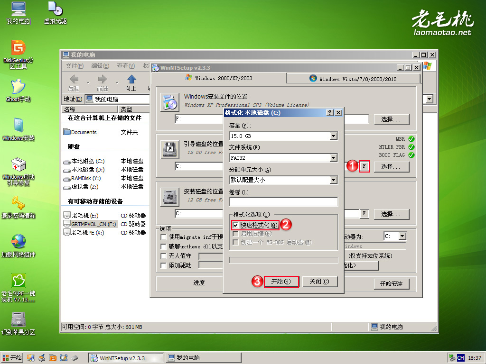This screenshot has width=486, height=364.
Task: Click the boot drive floppy icon
Action: pyautogui.click(x=170, y=150)
